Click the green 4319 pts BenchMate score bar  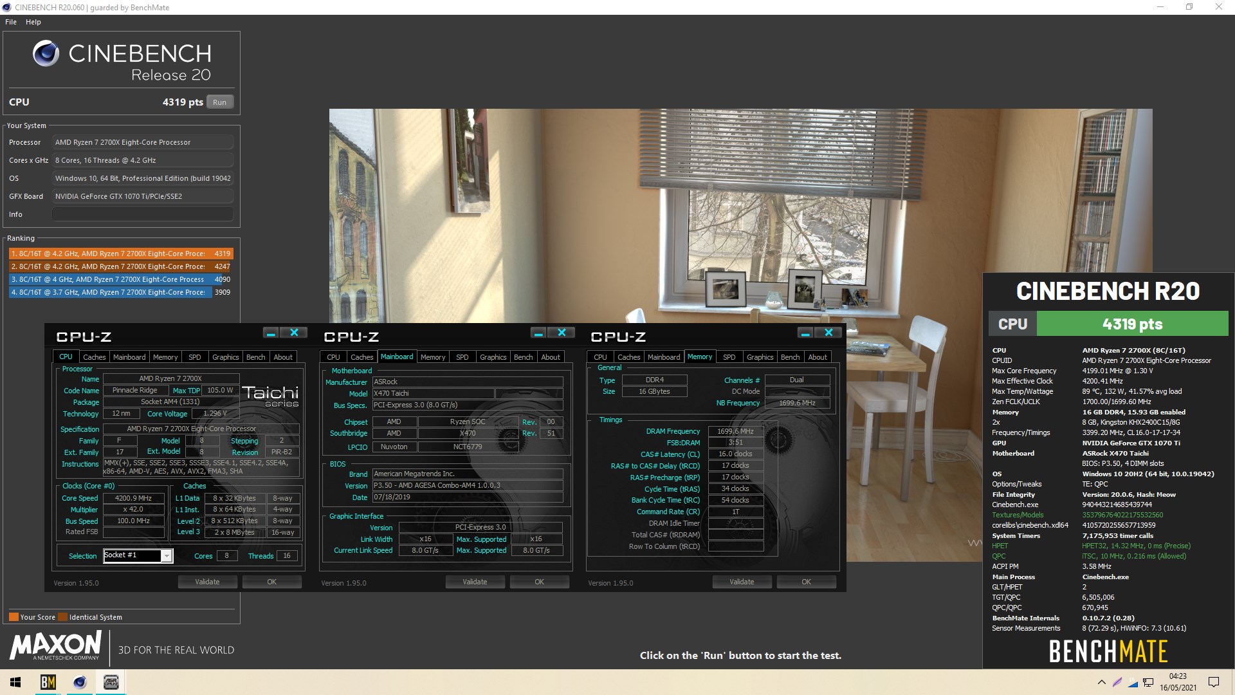point(1132,324)
